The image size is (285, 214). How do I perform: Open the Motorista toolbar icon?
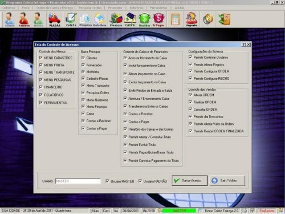pyautogui.click(x=38, y=19)
